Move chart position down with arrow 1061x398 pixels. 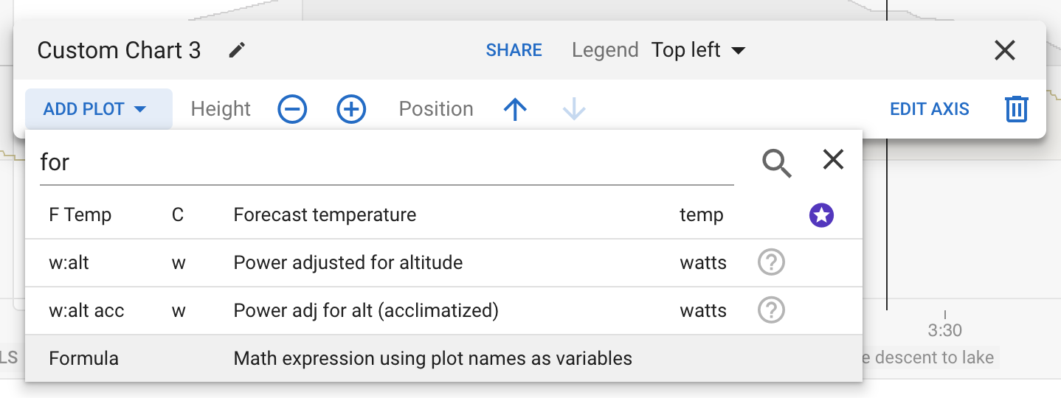tap(573, 109)
